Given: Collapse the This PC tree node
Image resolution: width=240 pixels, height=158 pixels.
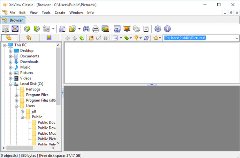Looking at the screenshot, I should [x=5, y=46].
